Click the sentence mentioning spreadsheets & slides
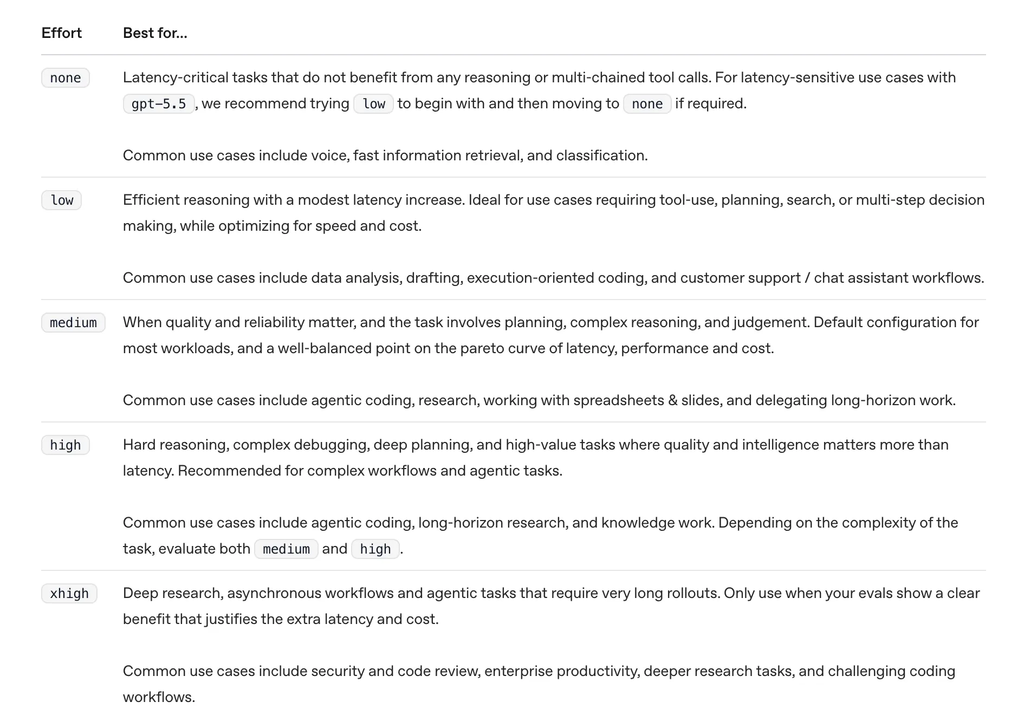This screenshot has width=1011, height=728. [x=539, y=400]
